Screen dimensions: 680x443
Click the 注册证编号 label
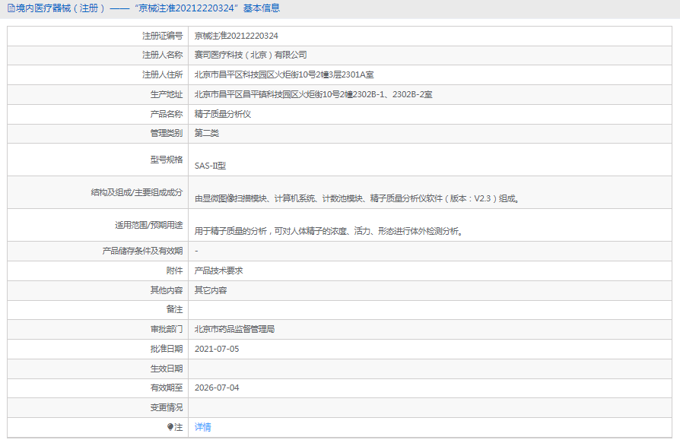pos(163,36)
